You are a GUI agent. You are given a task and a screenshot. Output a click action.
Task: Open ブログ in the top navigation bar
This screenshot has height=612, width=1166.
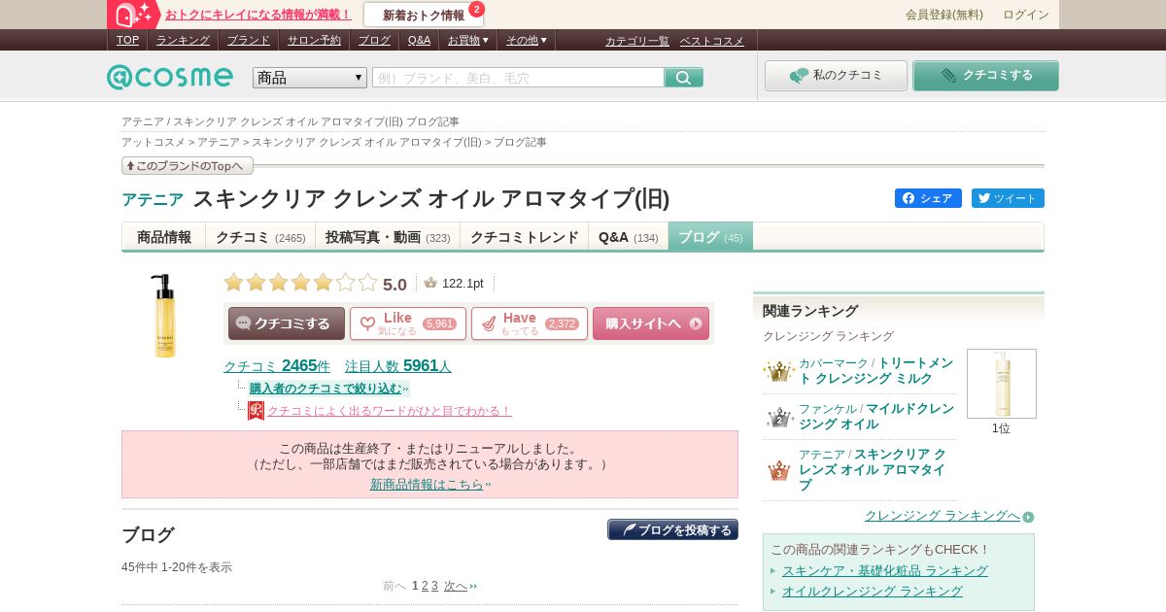(x=374, y=40)
